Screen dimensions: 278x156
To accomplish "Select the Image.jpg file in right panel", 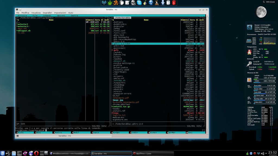I will point(118,100).
